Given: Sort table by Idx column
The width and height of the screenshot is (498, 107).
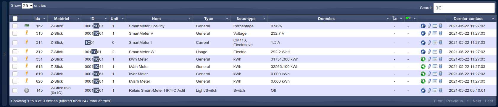Looking at the screenshot, I should 40,19.
